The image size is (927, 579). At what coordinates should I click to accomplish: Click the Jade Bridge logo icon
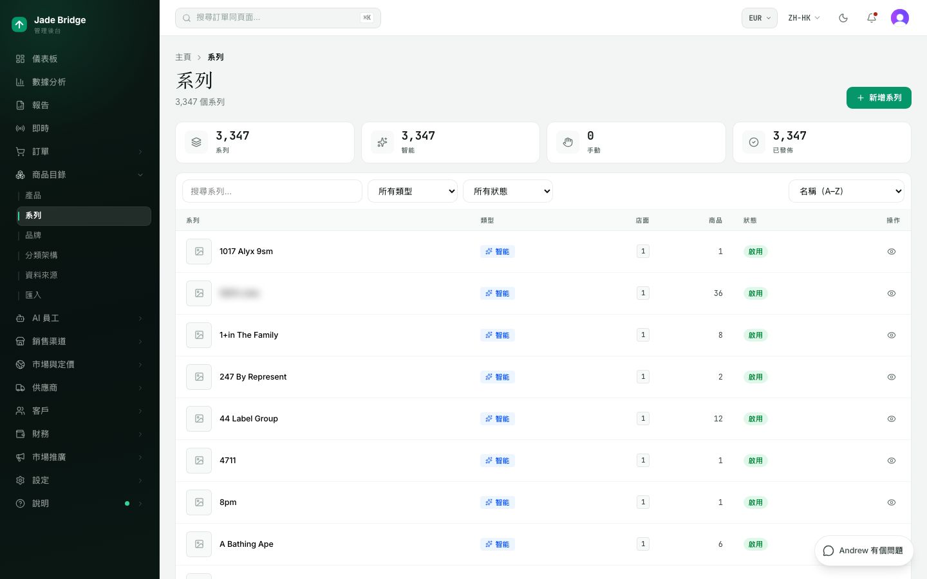[19, 24]
